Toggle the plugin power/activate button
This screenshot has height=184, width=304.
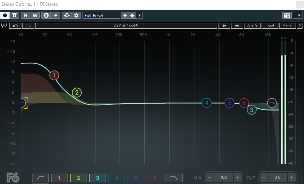(5, 15)
